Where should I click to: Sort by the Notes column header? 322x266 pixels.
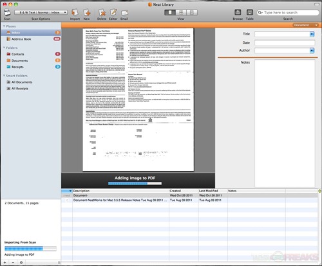256,191
